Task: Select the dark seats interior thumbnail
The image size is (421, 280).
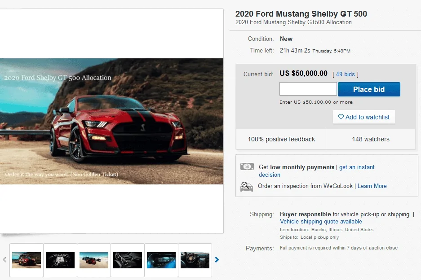Action: pyautogui.click(x=128, y=260)
